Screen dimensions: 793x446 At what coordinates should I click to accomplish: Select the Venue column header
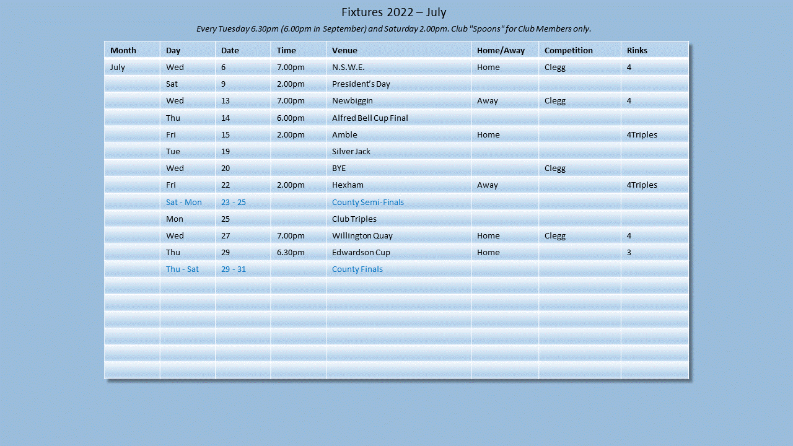[344, 50]
